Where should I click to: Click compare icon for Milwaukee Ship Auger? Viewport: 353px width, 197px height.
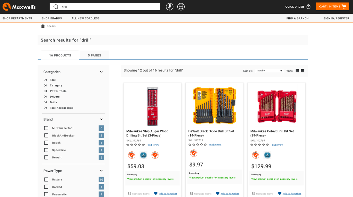[x=129, y=193]
